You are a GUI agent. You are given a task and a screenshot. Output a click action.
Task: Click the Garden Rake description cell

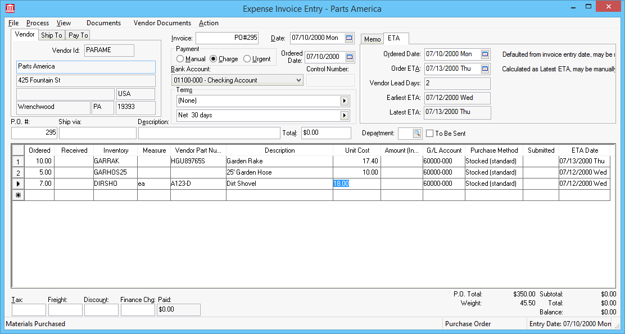(280, 161)
